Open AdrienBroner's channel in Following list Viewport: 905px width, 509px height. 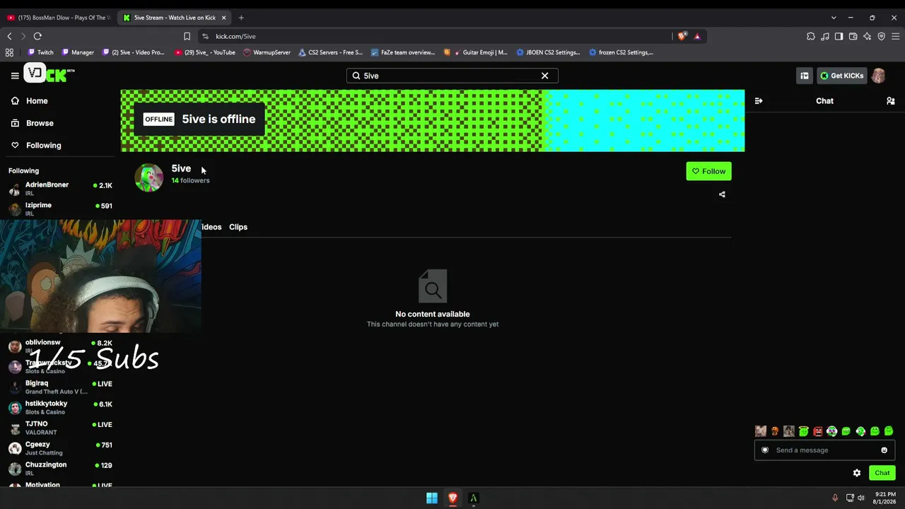60,188
